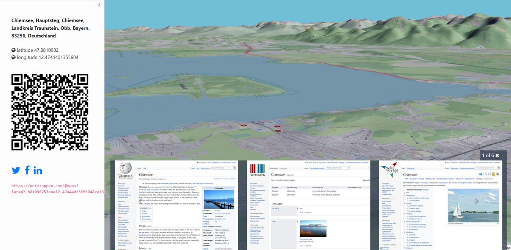Share location on Twitter
This screenshot has height=250, width=511.
pos(16,171)
